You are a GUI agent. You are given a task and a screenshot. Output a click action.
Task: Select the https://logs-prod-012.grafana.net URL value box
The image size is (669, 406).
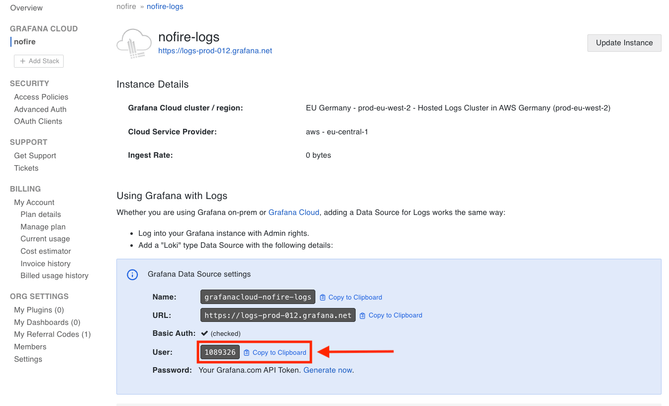click(278, 315)
